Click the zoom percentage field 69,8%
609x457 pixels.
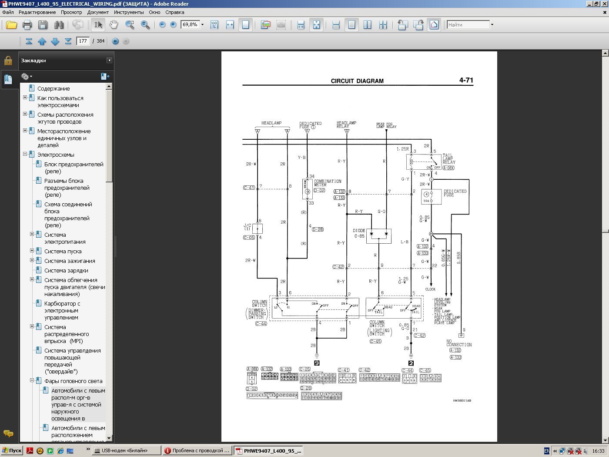pyautogui.click(x=190, y=25)
